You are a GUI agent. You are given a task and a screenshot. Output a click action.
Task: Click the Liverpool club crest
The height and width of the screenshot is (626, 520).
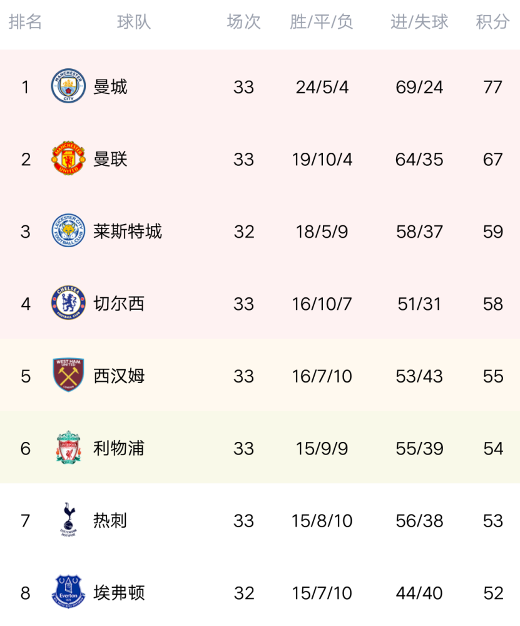(x=68, y=447)
